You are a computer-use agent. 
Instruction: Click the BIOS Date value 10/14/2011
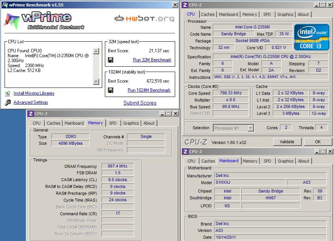pos(270,237)
